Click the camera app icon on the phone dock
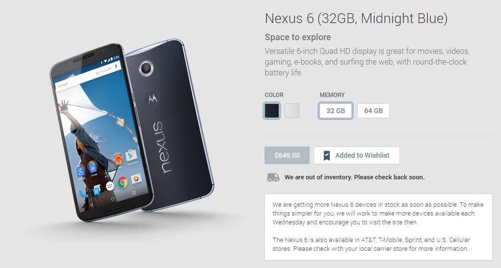This screenshot has width=501, height=268. pyautogui.click(x=135, y=179)
